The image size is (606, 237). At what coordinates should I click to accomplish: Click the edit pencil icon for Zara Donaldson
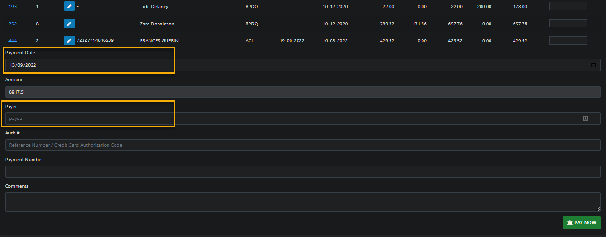69,24
